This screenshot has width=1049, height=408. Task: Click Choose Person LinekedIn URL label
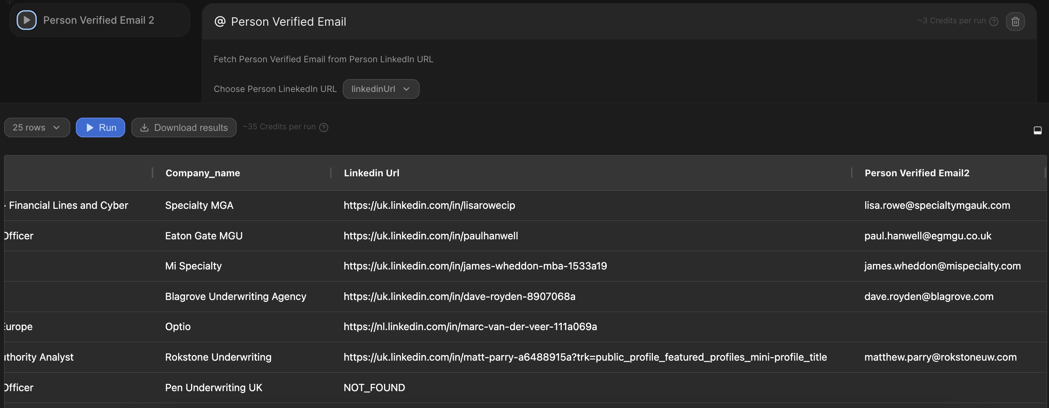pos(275,89)
